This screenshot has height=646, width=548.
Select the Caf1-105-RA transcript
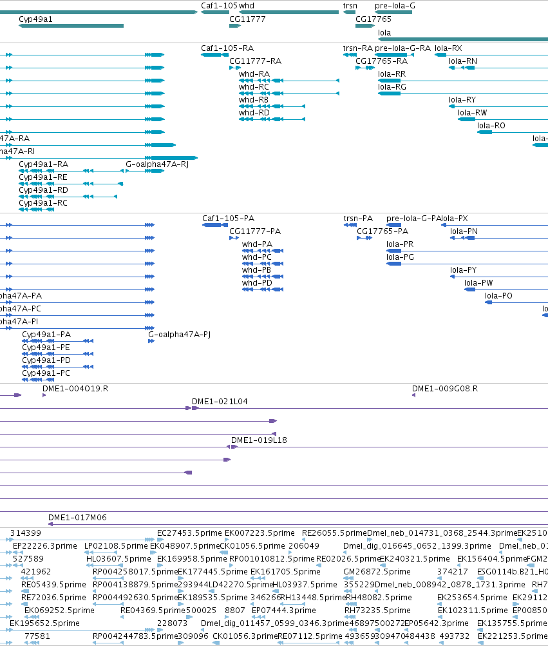coord(215,55)
